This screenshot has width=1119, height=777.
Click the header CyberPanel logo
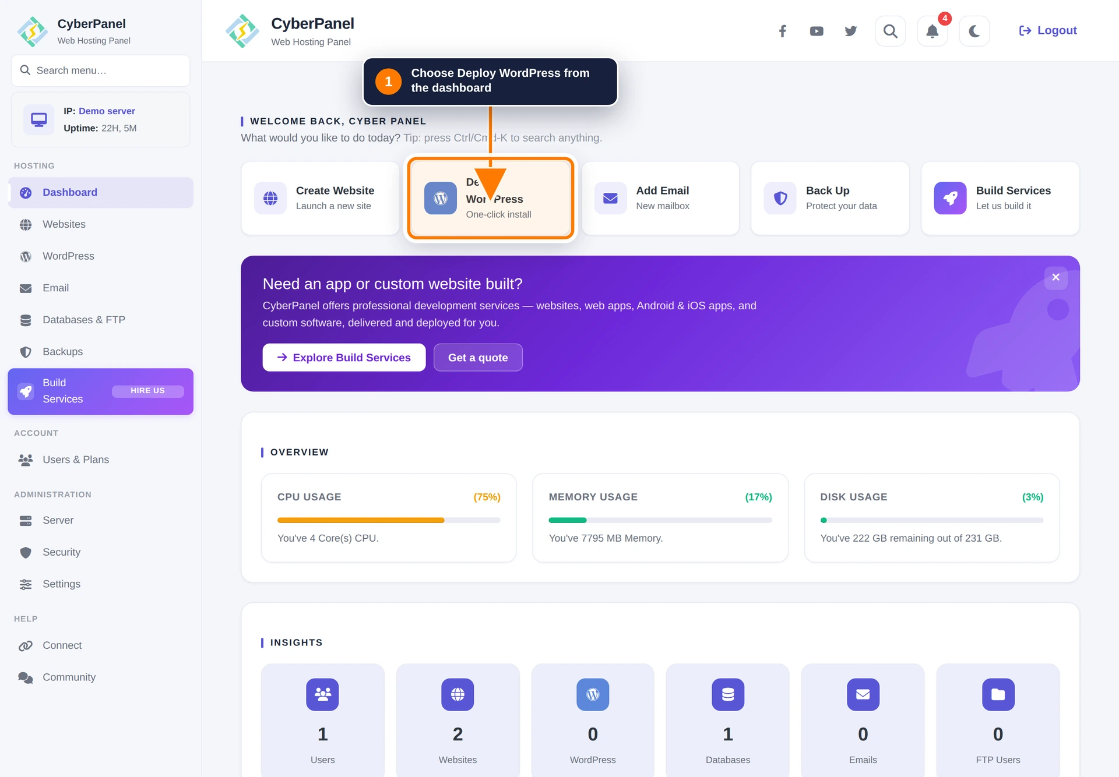coord(242,31)
